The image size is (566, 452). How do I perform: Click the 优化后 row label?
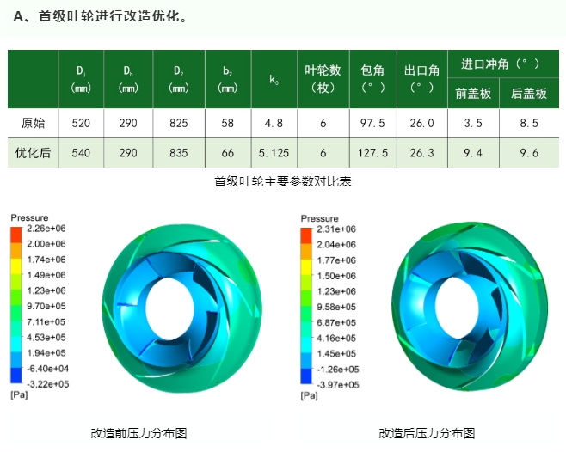(x=34, y=152)
